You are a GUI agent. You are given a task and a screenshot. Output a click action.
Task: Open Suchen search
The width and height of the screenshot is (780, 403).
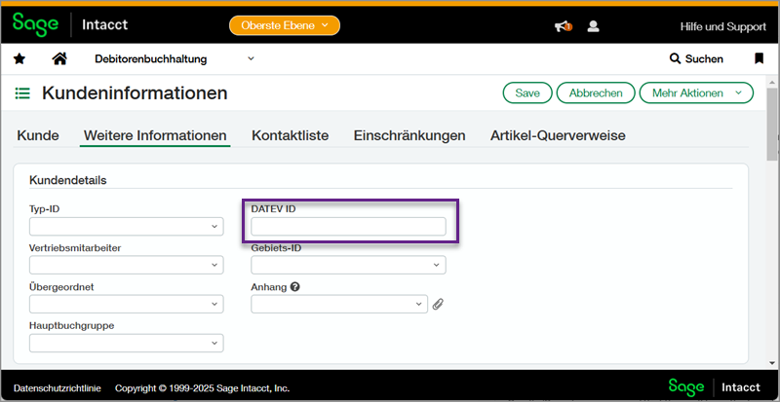pos(696,59)
